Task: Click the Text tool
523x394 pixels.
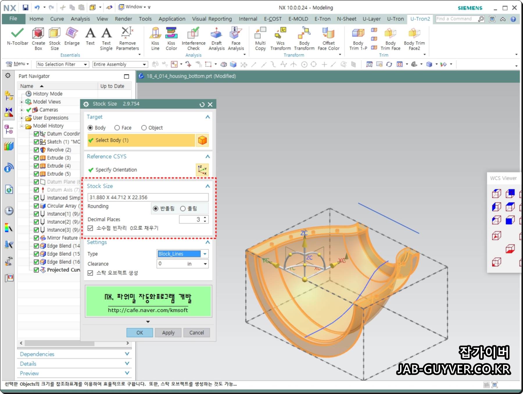Action: (x=90, y=37)
